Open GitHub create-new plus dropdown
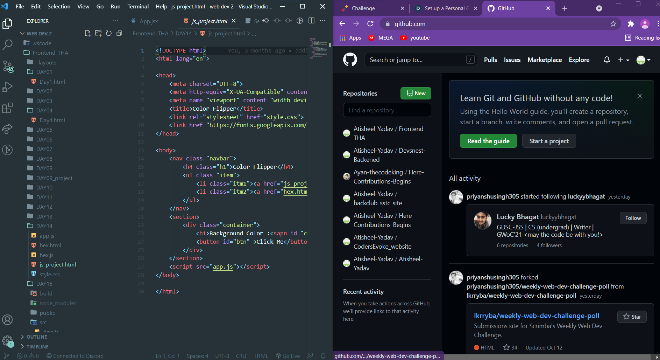 click(x=624, y=60)
